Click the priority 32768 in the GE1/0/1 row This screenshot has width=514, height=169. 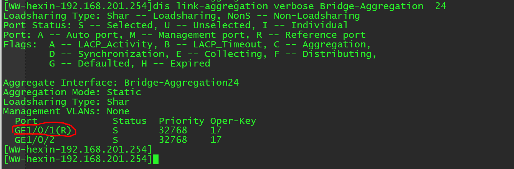(x=173, y=130)
